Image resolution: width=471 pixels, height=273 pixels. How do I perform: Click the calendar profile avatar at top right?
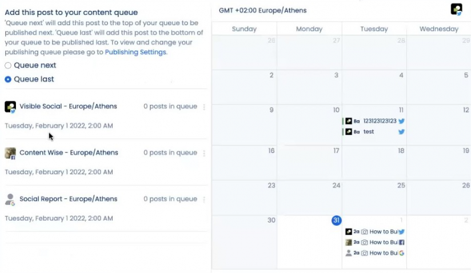pyautogui.click(x=456, y=9)
